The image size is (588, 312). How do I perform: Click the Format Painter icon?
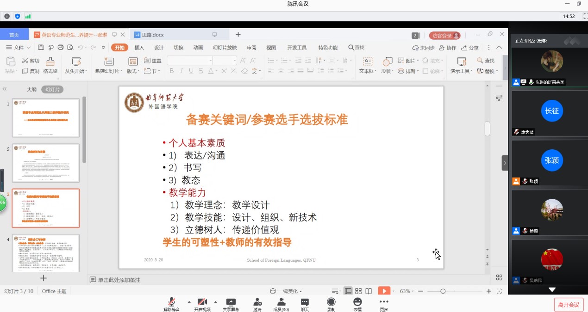coord(50,65)
